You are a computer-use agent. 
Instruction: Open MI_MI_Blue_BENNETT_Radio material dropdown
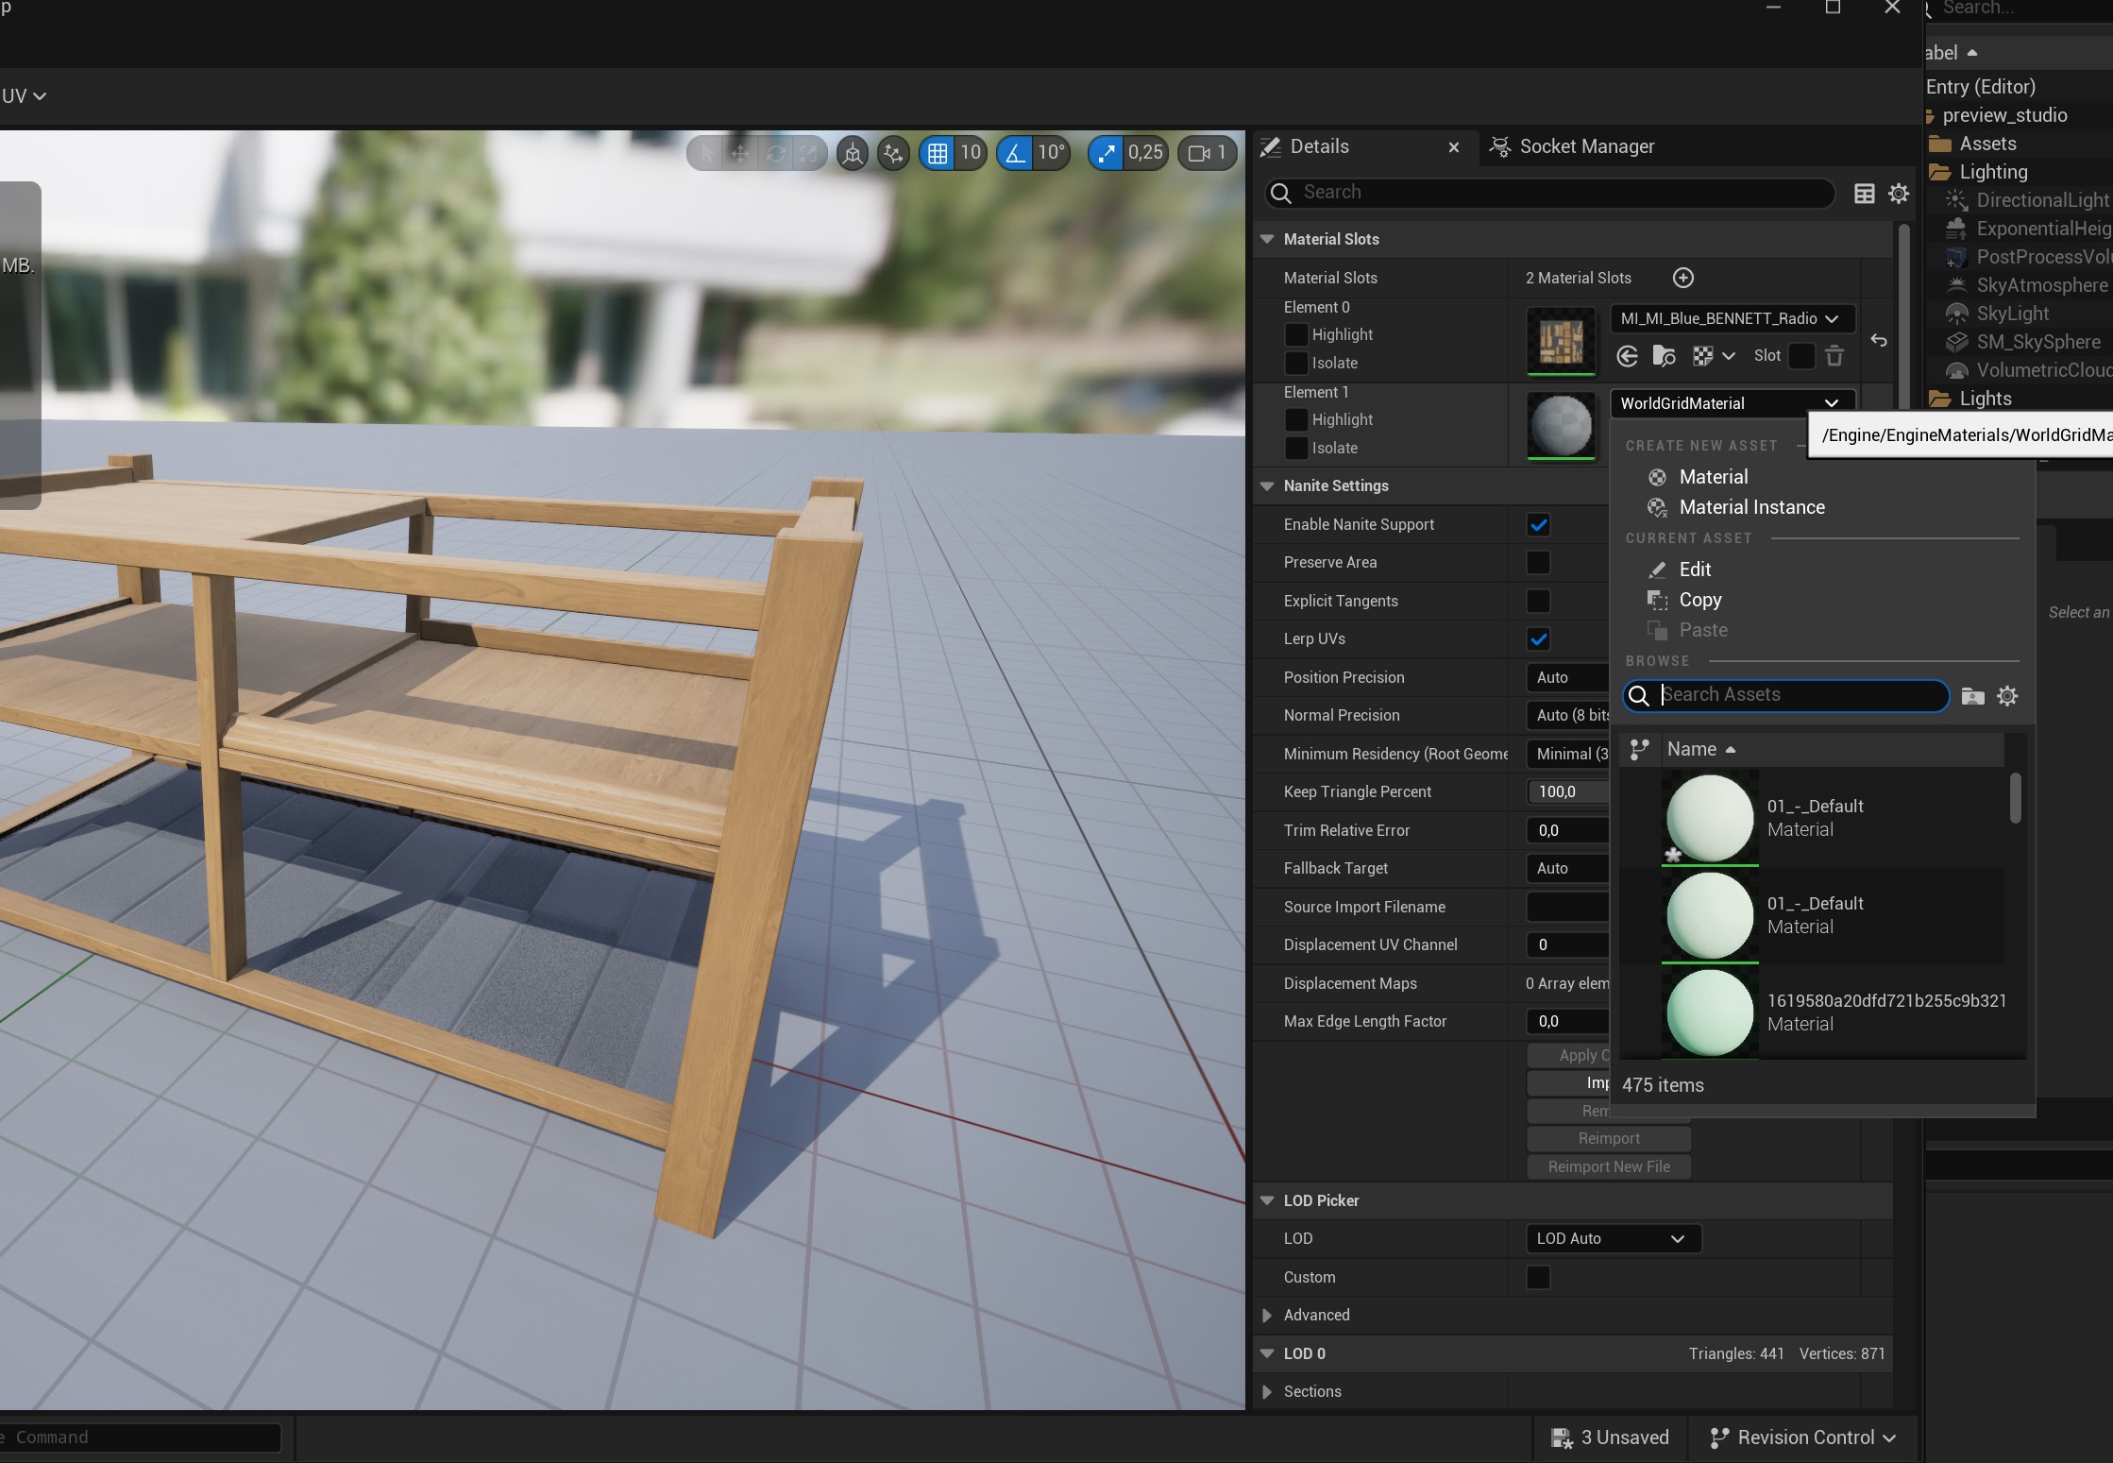[x=1733, y=318]
